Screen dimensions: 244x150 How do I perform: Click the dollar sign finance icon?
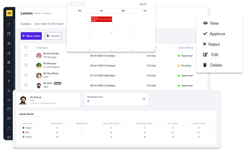9,81
